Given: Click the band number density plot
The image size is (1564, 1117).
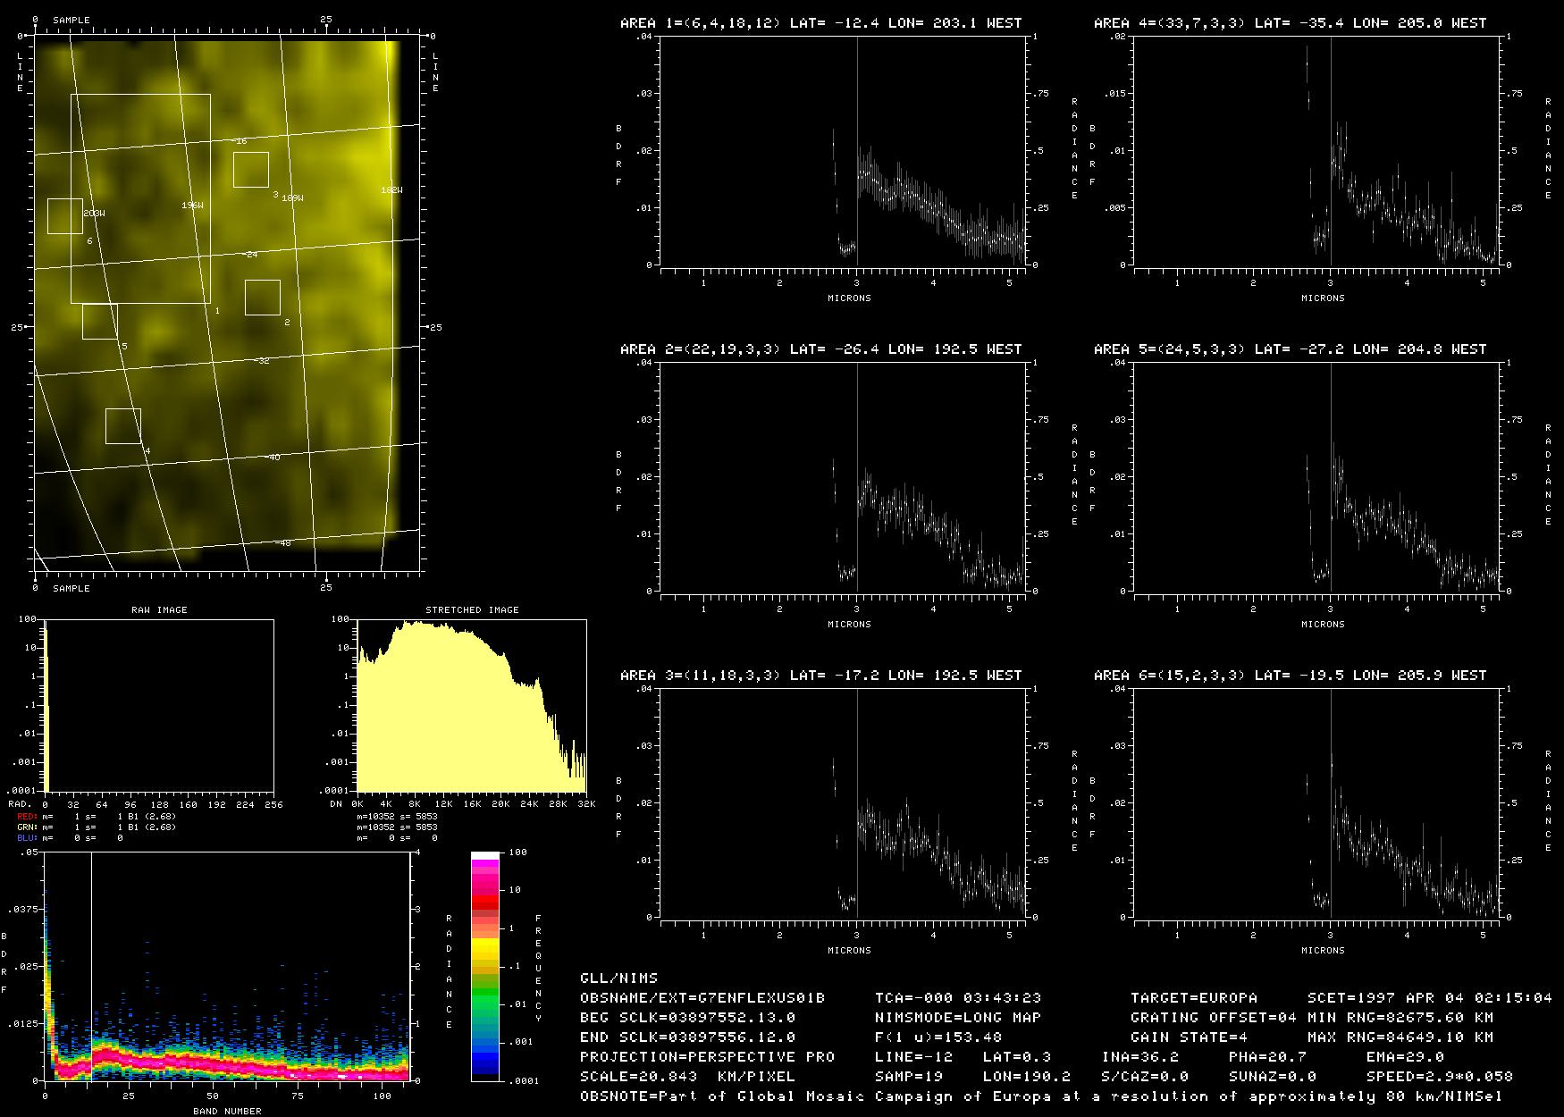Looking at the screenshot, I should (x=227, y=967).
